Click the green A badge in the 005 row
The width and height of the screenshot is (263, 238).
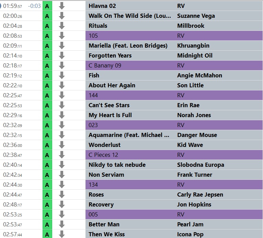click(47, 215)
